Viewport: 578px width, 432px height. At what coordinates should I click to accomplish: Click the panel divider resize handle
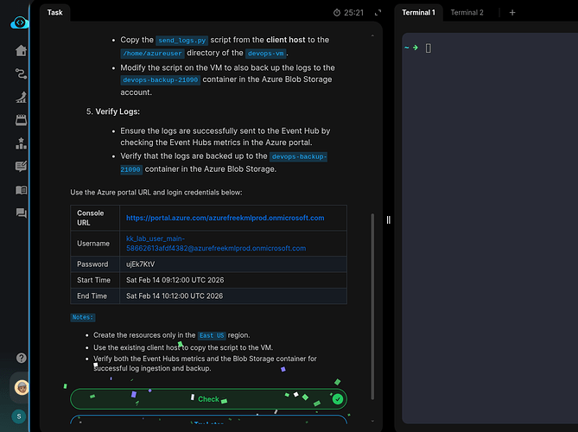(388, 220)
